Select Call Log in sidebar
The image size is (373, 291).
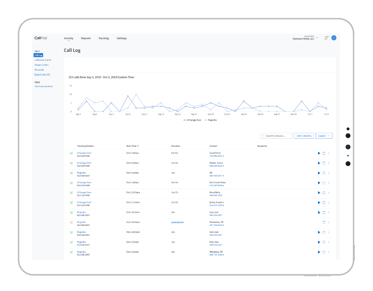pyautogui.click(x=38, y=55)
